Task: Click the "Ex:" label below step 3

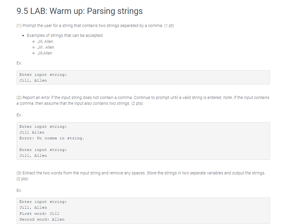Action: [x=19, y=190]
